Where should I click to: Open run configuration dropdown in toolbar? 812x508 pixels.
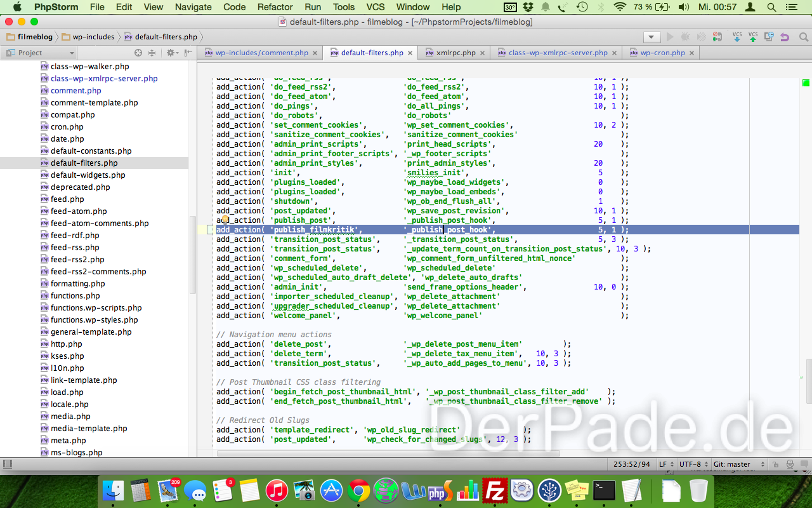click(652, 37)
